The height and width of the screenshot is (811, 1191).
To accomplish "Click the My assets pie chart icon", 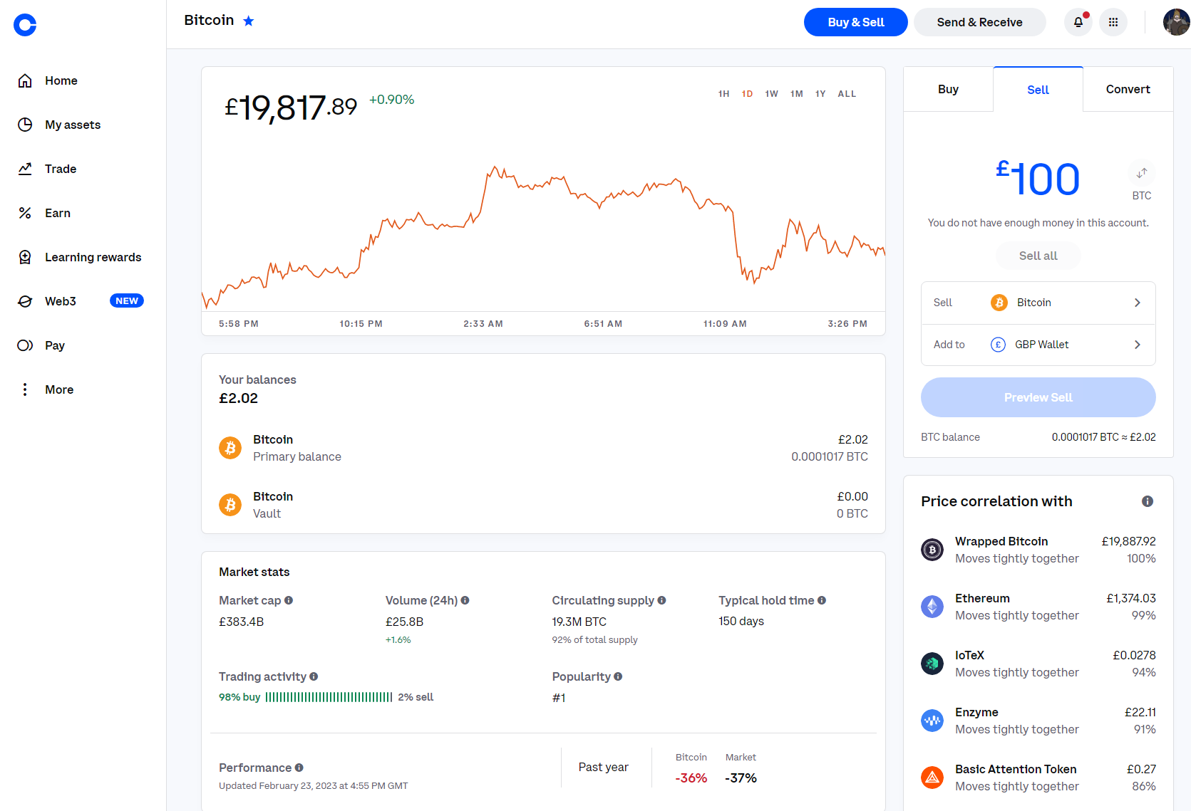I will point(25,125).
